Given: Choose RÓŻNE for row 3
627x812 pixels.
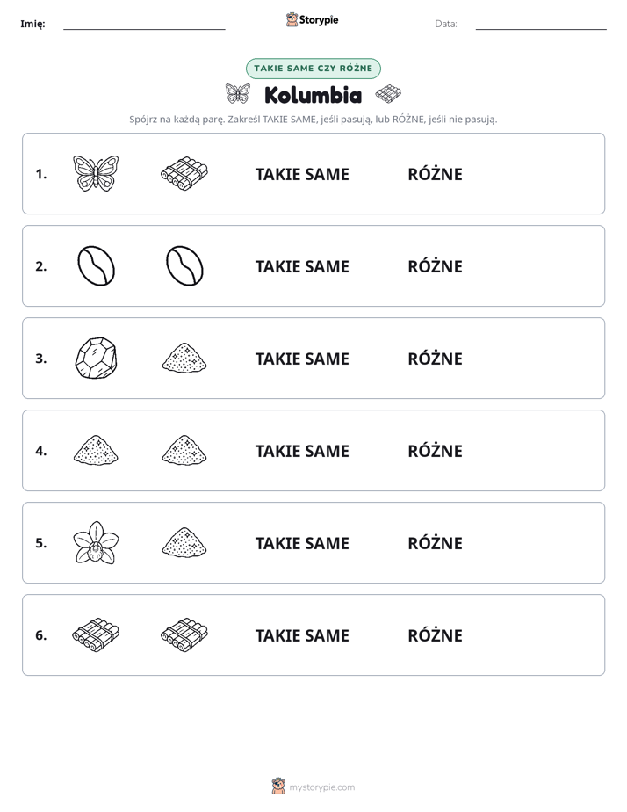Looking at the screenshot, I should 435,359.
